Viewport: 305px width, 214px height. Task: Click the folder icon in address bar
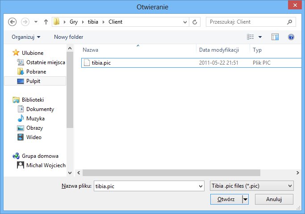click(56, 22)
